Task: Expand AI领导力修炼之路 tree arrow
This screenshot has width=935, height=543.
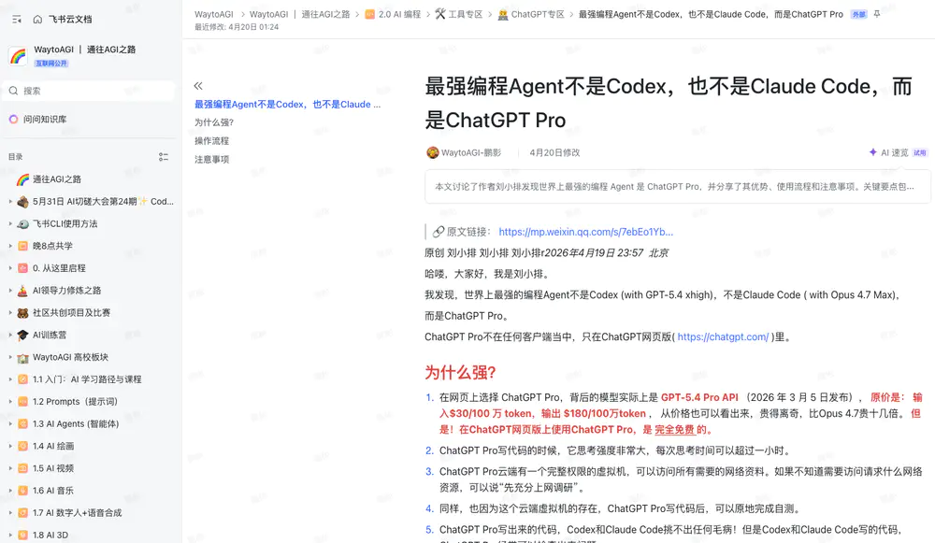Action: [10, 291]
